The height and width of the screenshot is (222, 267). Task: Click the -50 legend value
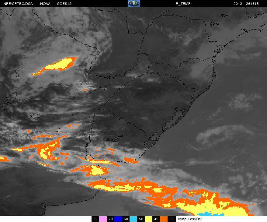(141, 219)
